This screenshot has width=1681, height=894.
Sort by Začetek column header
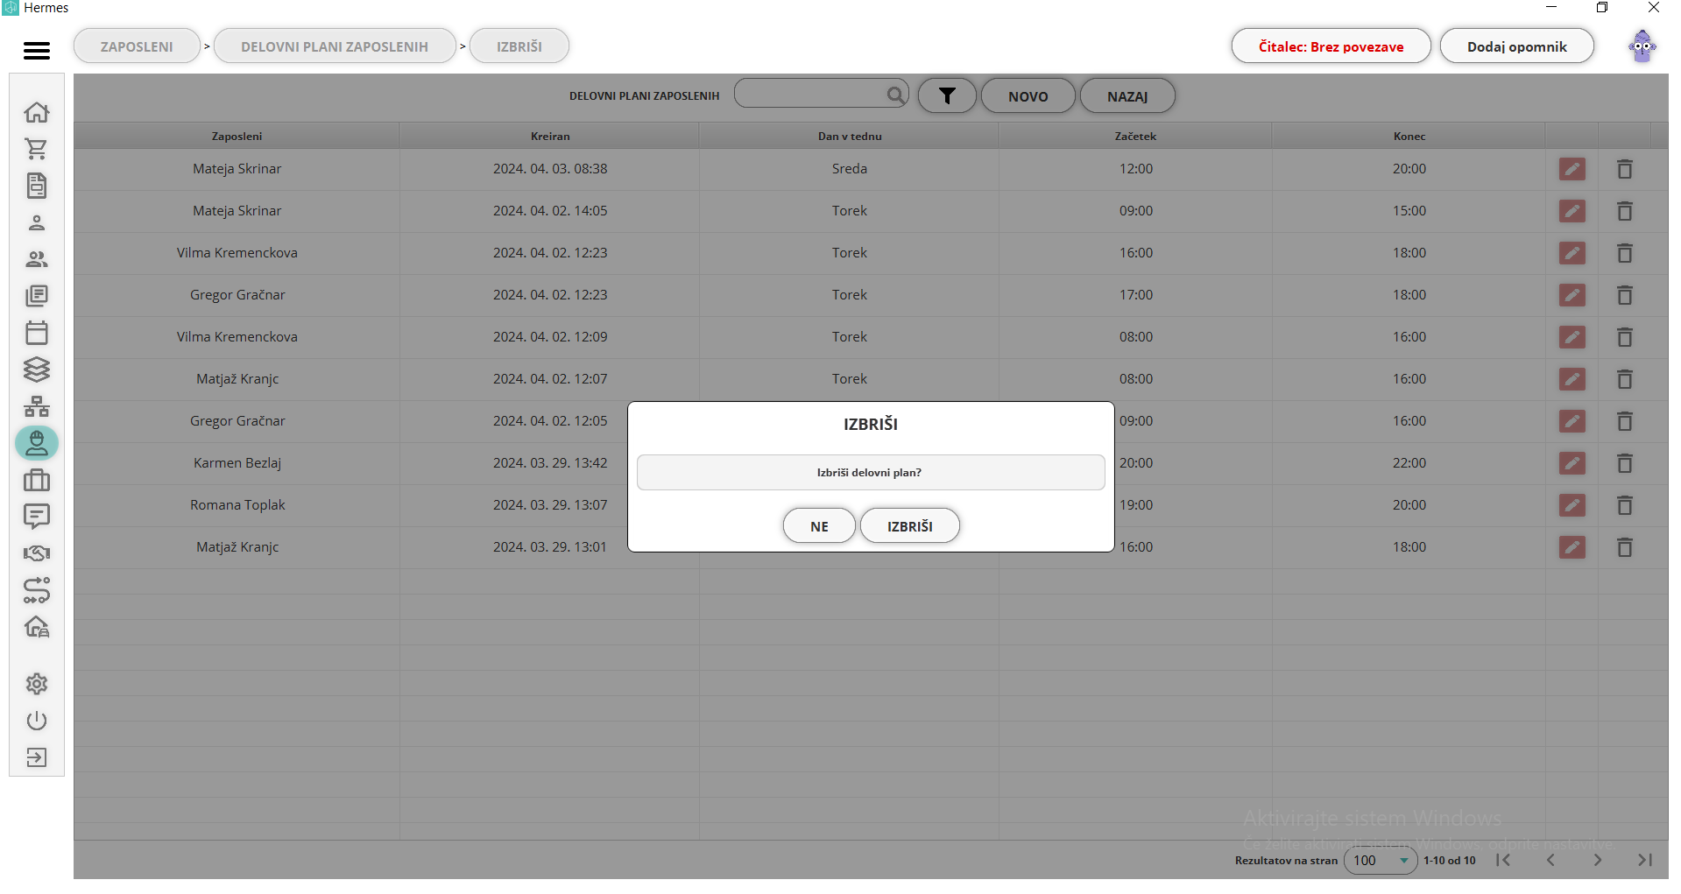1135,137
